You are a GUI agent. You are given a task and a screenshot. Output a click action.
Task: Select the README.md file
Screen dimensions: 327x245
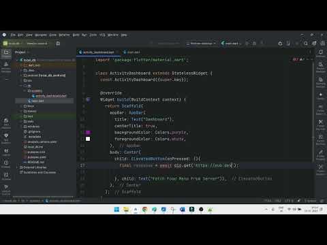34,162
